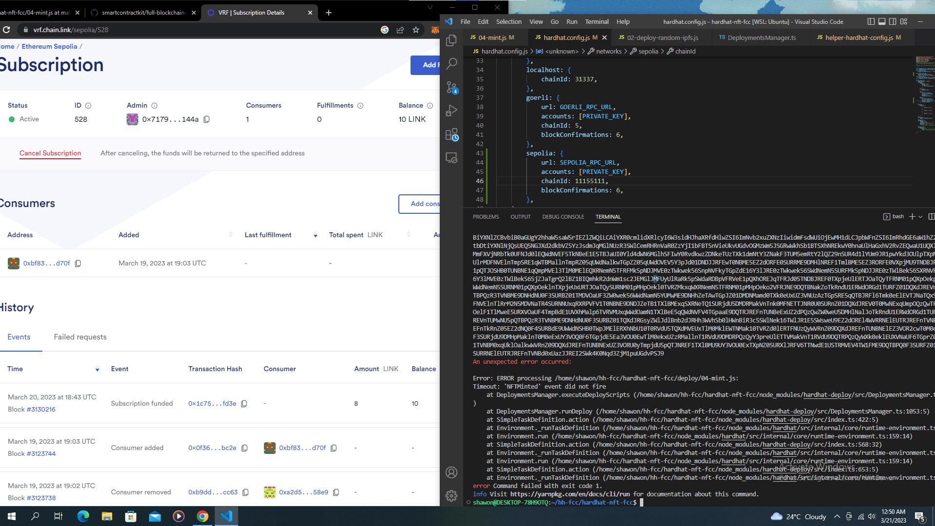Open Microsoft Edge from the taskbar

tap(83, 516)
